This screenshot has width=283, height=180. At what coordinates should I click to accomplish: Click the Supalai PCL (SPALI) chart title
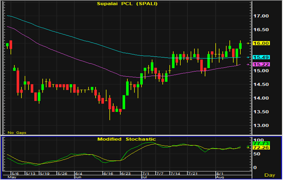tap(127, 4)
